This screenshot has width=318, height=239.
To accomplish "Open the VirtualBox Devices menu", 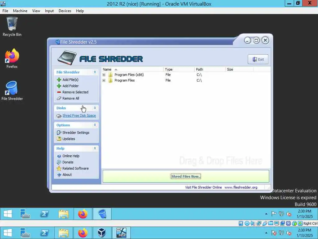I will coord(65,11).
